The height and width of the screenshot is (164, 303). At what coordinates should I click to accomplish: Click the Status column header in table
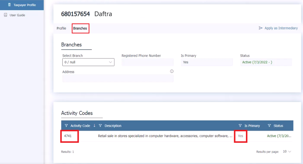[278, 126]
